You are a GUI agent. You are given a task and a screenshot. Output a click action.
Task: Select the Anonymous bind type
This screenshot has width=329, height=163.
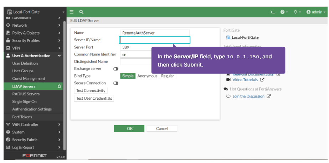pyautogui.click(x=147, y=76)
